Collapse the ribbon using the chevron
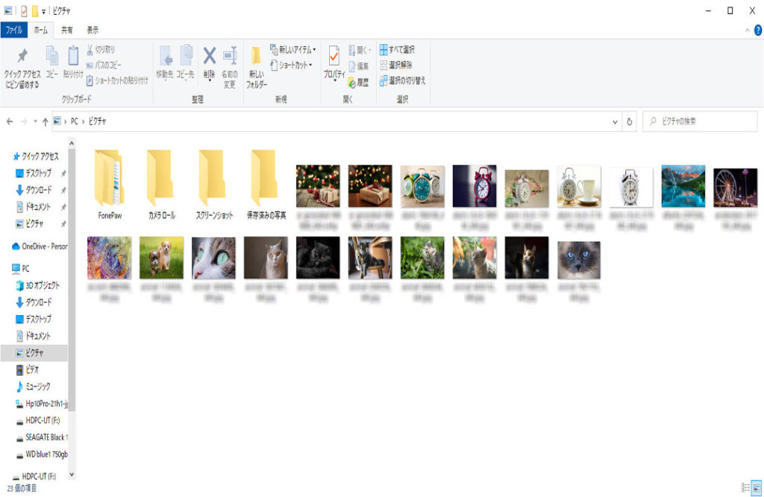The height and width of the screenshot is (497, 764). pos(748,31)
